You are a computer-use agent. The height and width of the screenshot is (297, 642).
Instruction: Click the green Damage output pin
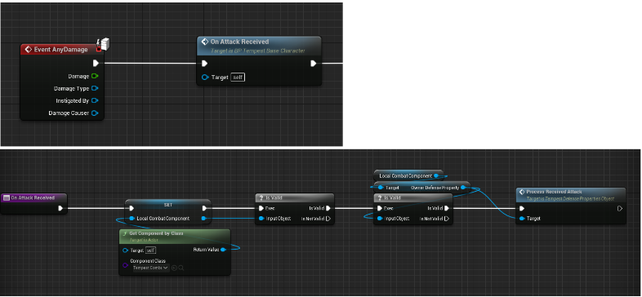(95, 76)
